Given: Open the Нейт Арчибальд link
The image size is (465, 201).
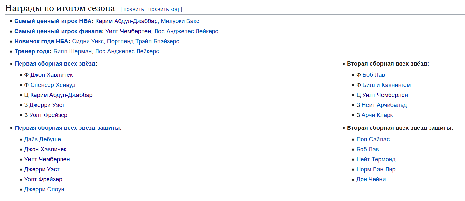Looking at the screenshot, I should pos(384,105).
